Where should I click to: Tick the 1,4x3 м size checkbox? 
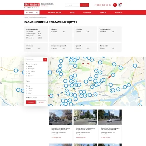click(27, 91)
